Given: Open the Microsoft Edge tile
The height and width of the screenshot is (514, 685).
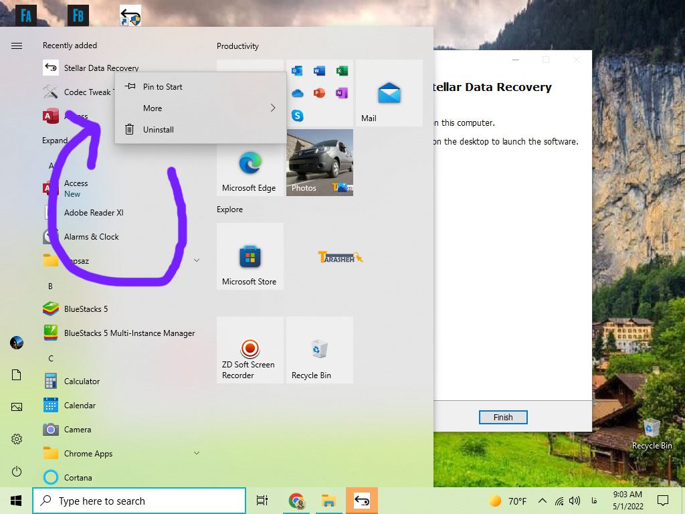Looking at the screenshot, I should tap(250, 163).
